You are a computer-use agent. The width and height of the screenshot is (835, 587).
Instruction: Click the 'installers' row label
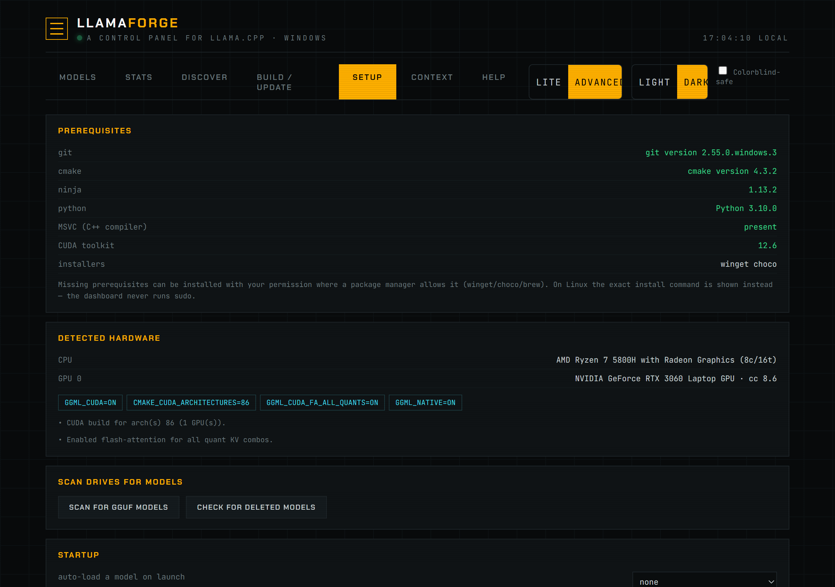[x=82, y=264]
